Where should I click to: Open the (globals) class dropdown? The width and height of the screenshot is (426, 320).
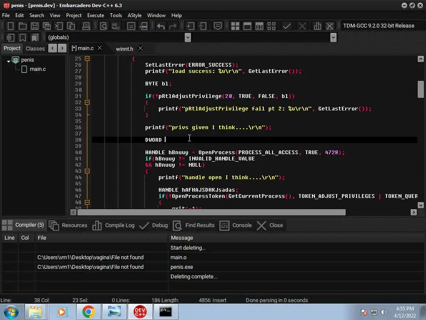(x=188, y=37)
